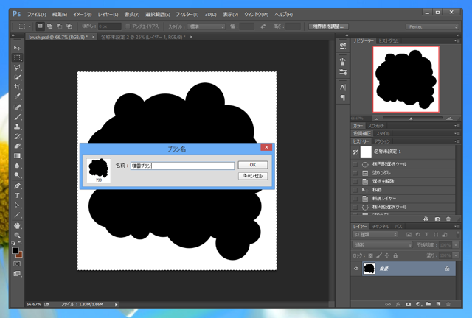The height and width of the screenshot is (318, 472).
Task: Set history brush source for 移動 state
Action: pos(355,190)
